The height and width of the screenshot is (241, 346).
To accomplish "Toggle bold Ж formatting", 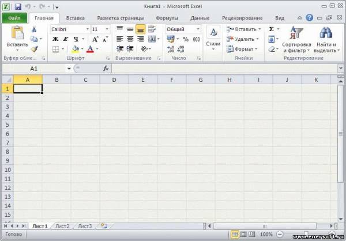I will [x=55, y=39].
